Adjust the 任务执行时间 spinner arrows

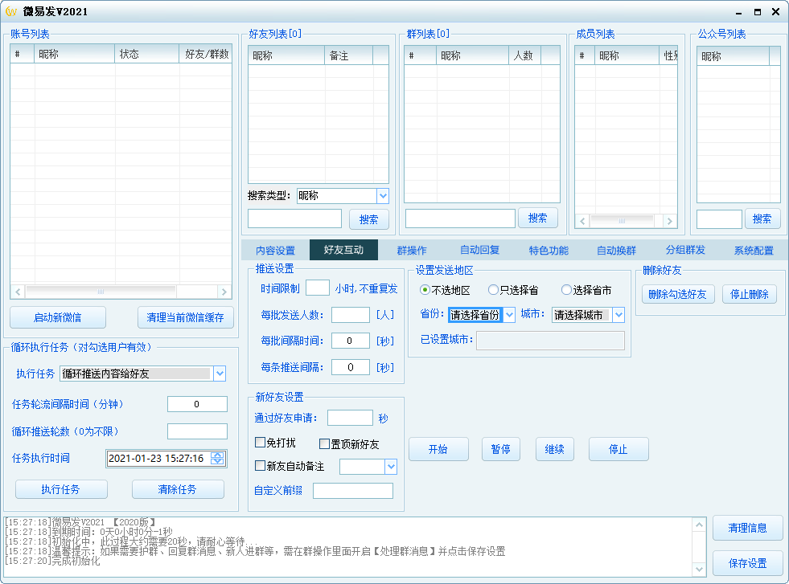coord(217,459)
